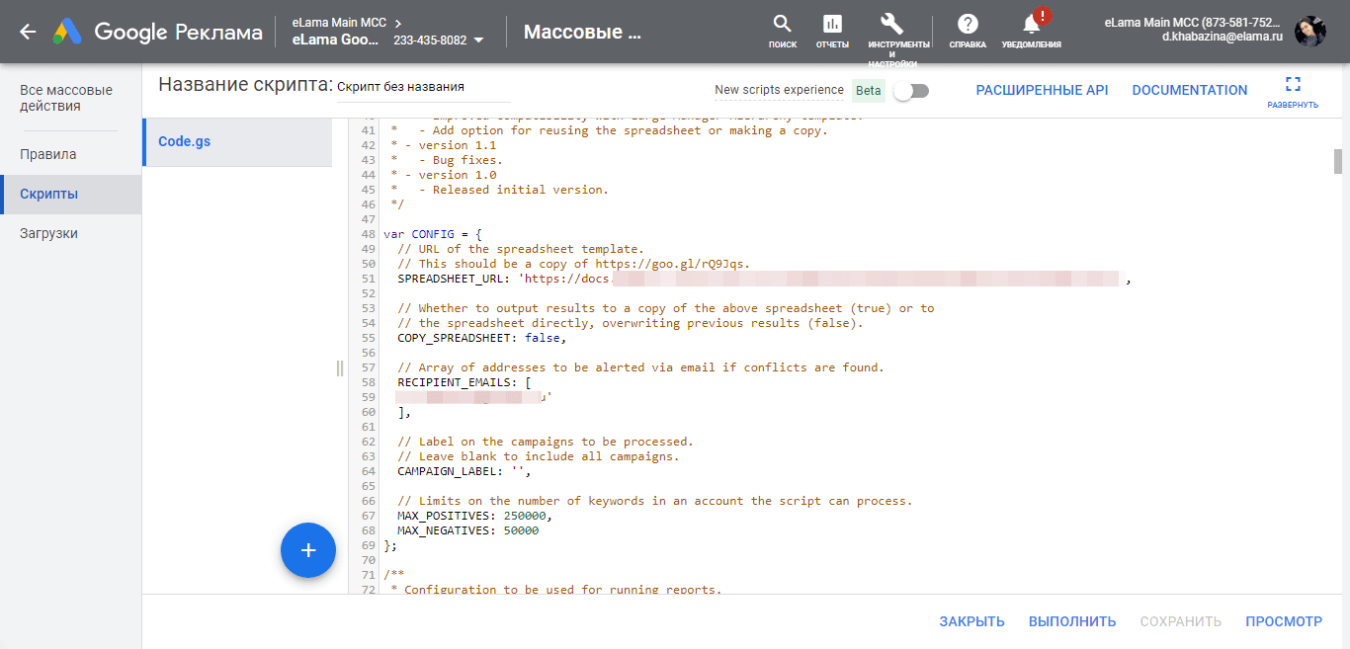Click the СОХРАНИТЬ button
Image resolution: width=1350 pixels, height=649 pixels.
point(1181,621)
